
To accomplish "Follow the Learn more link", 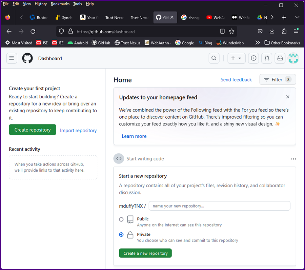I will [x=134, y=136].
